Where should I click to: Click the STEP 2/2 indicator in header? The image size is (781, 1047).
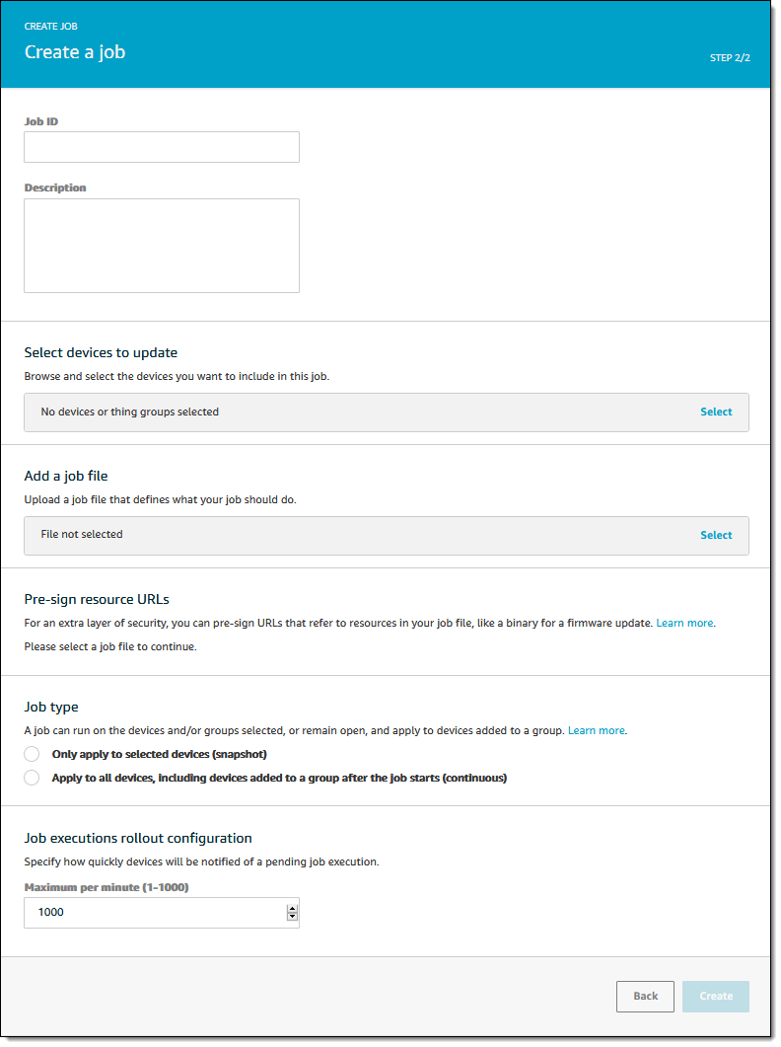pos(730,57)
